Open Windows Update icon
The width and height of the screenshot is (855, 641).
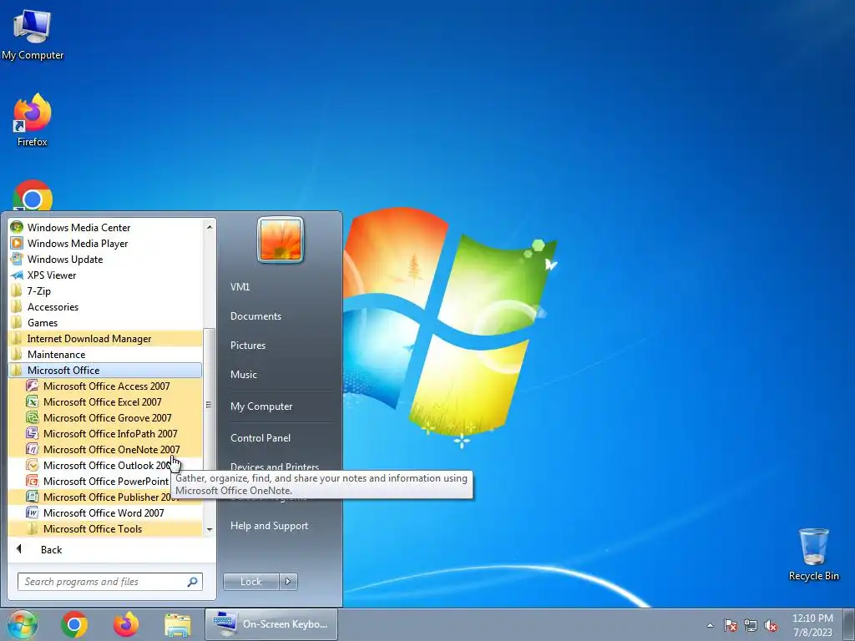[x=17, y=259]
